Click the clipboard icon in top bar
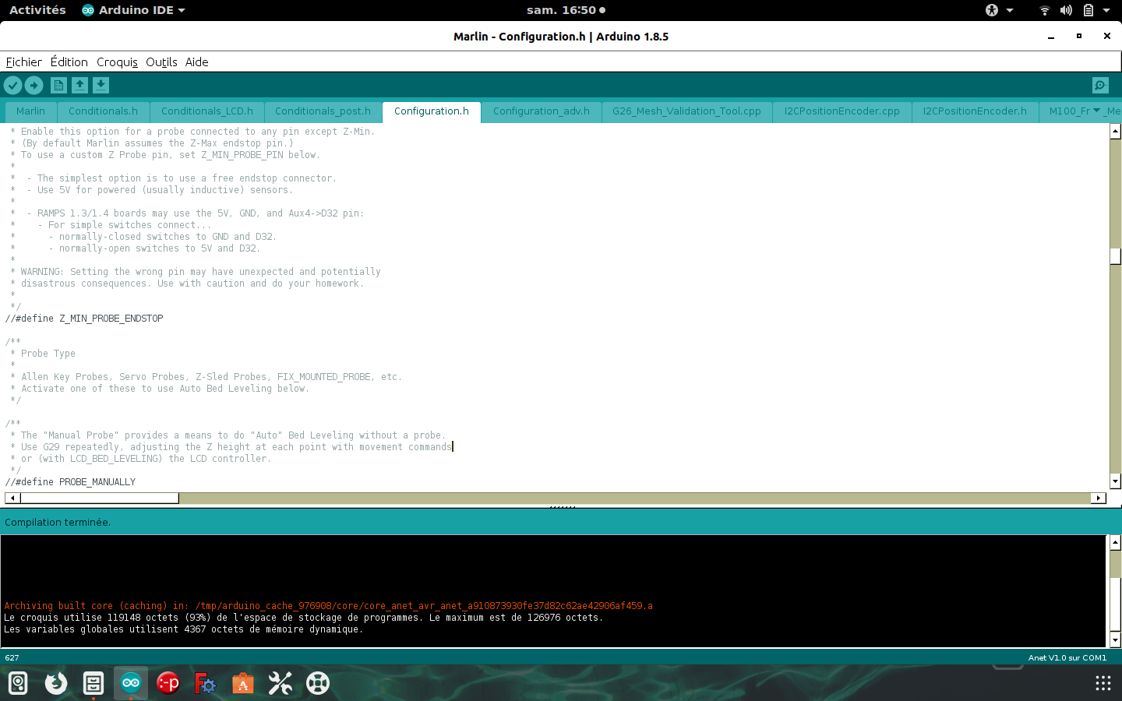The width and height of the screenshot is (1122, 701). pos(1088,10)
